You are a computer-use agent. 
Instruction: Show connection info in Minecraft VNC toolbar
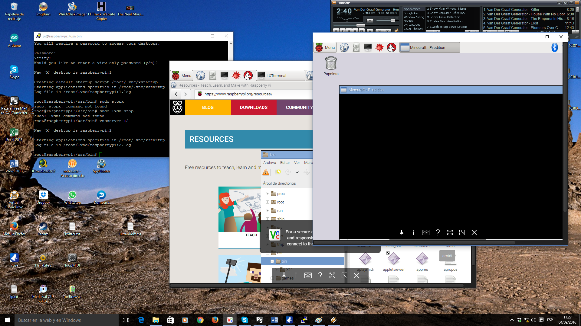point(414,232)
